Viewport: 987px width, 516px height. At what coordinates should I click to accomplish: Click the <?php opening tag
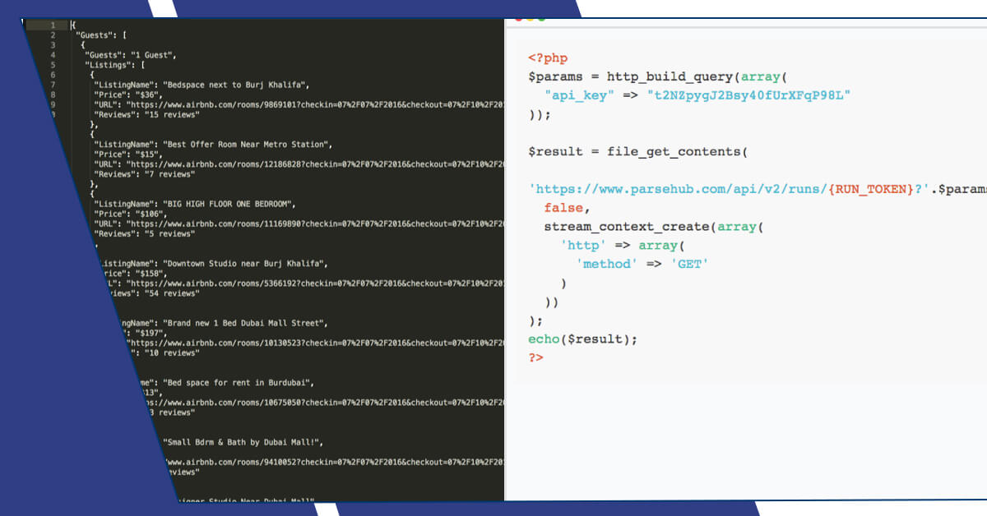[548, 58]
